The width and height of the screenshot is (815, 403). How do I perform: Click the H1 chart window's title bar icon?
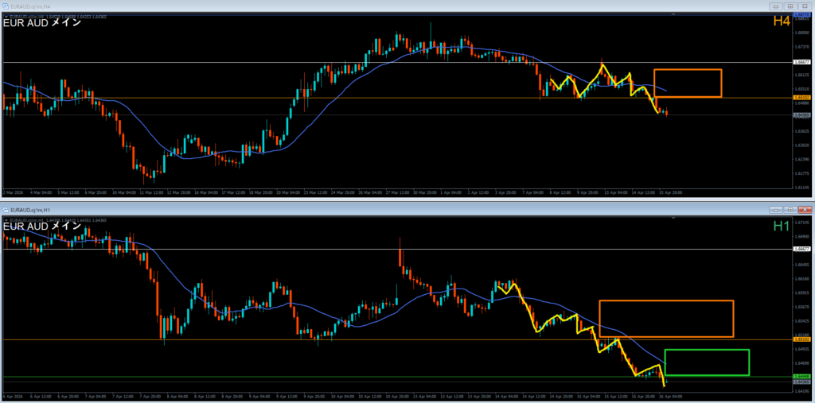click(6, 209)
